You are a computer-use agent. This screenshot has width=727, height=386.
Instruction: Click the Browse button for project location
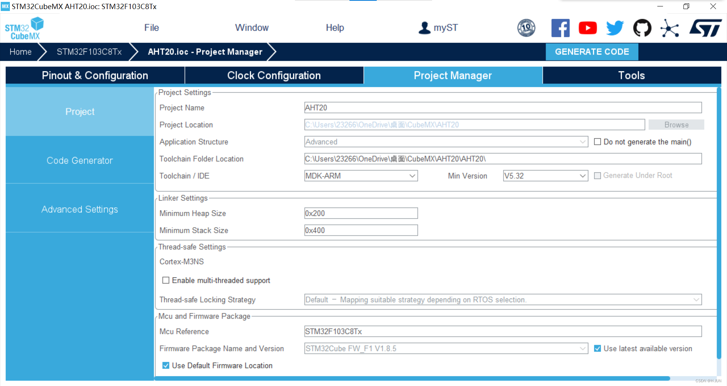coord(676,125)
